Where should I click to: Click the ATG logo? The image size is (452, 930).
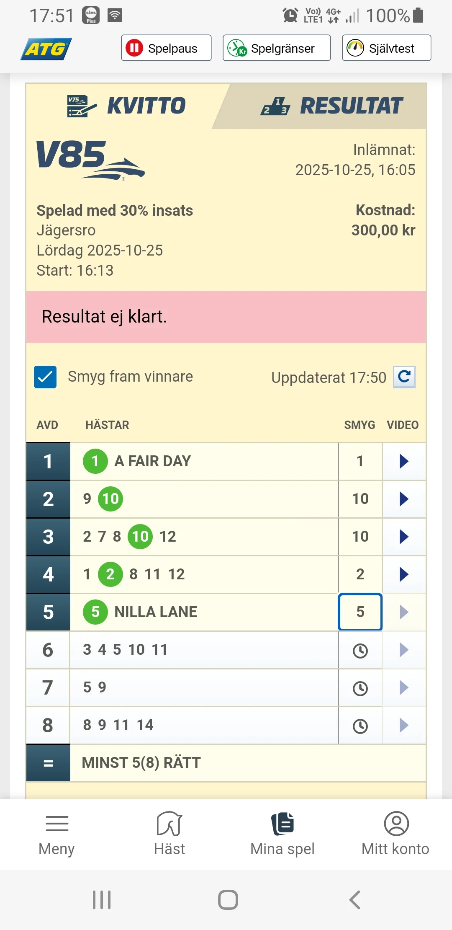click(44, 48)
